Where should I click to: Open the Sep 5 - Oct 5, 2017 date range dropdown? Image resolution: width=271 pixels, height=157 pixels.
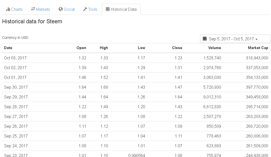click(235, 39)
